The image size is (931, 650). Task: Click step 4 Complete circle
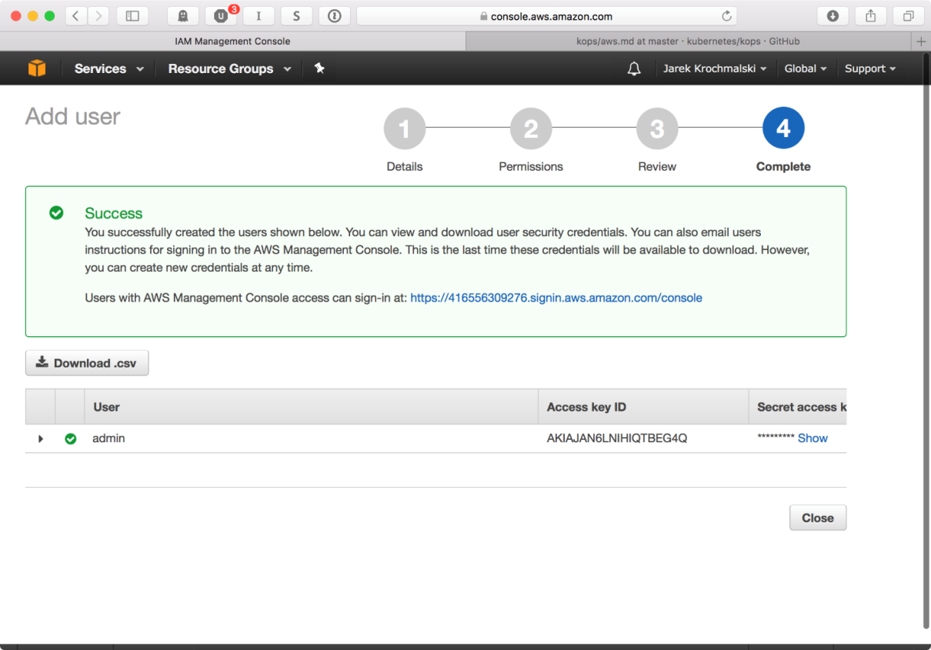point(783,128)
